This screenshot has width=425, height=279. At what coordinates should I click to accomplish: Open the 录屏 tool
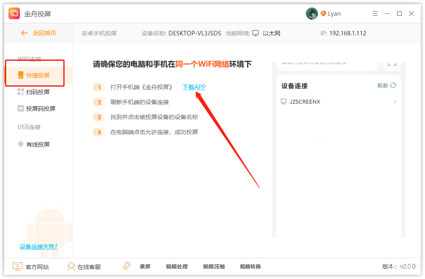point(145,267)
